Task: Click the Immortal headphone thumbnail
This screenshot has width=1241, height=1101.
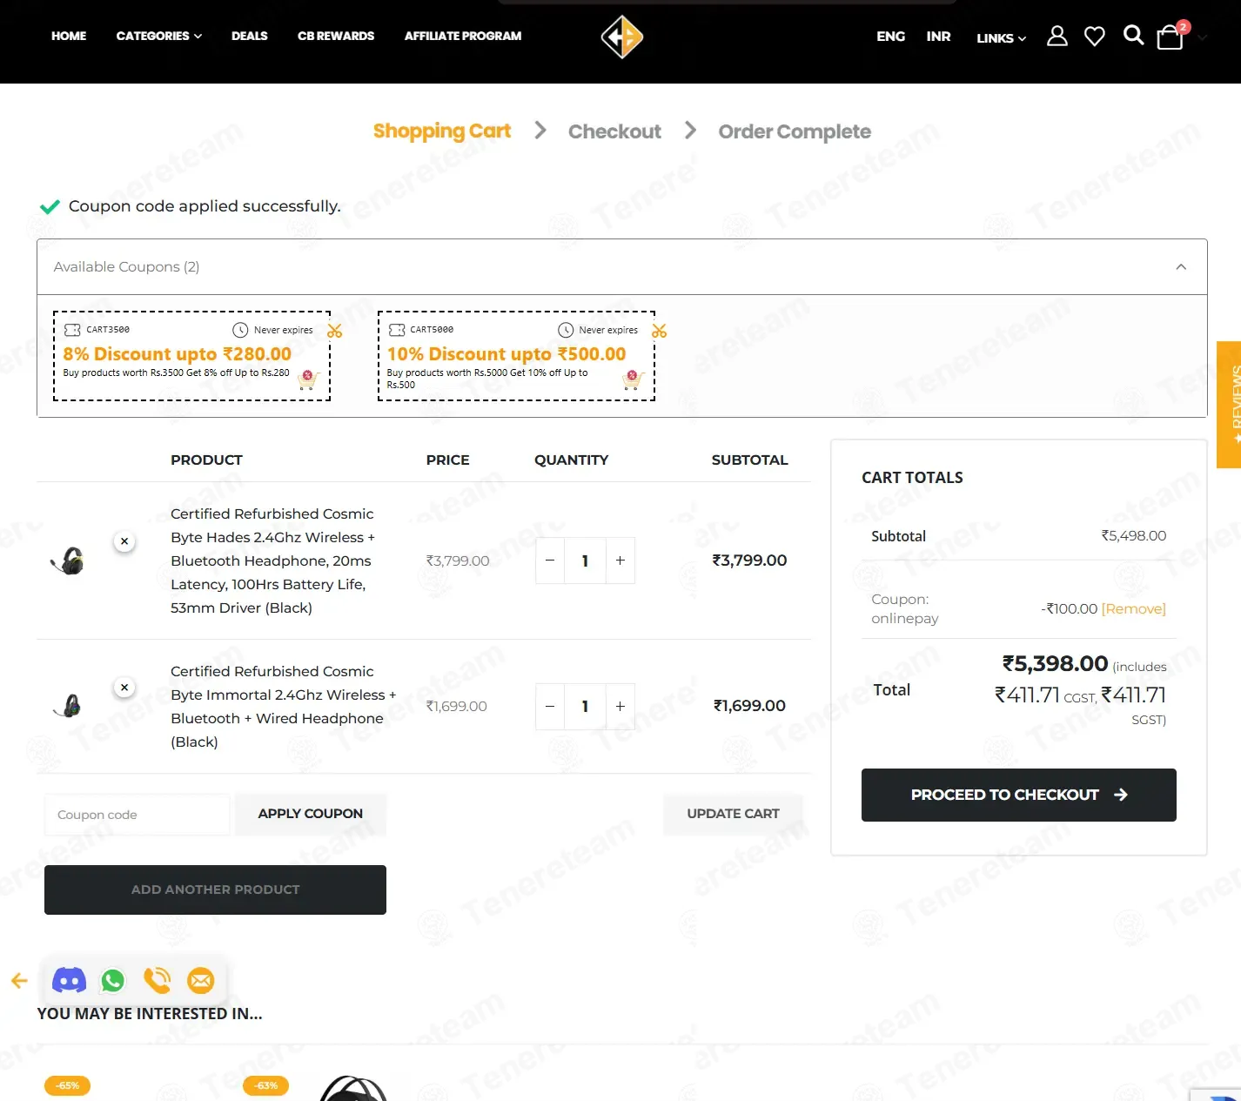Action: click(67, 706)
